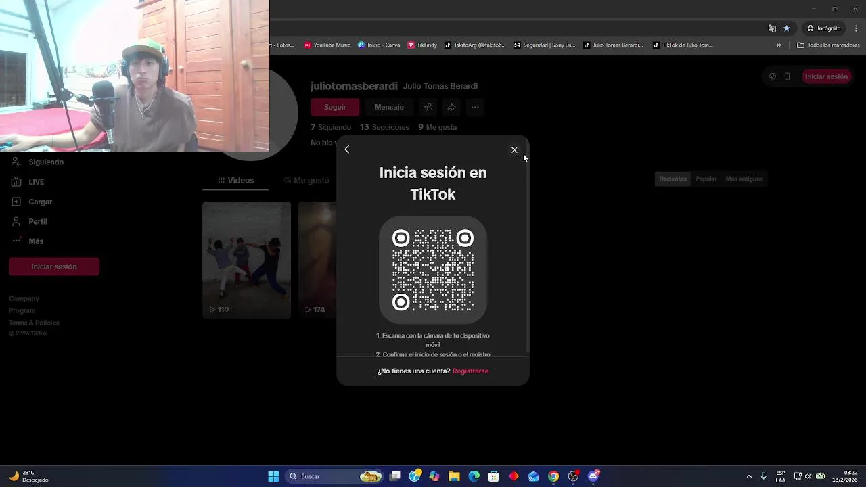Go to Perfil in the sidebar
866x487 pixels.
pyautogui.click(x=38, y=221)
